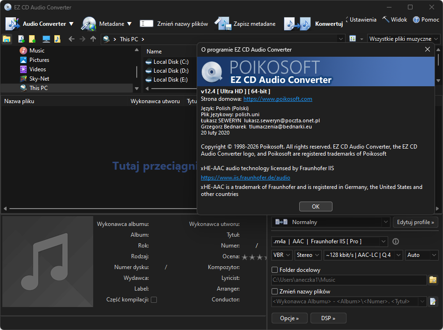Open the Widok menu

[x=399, y=20]
